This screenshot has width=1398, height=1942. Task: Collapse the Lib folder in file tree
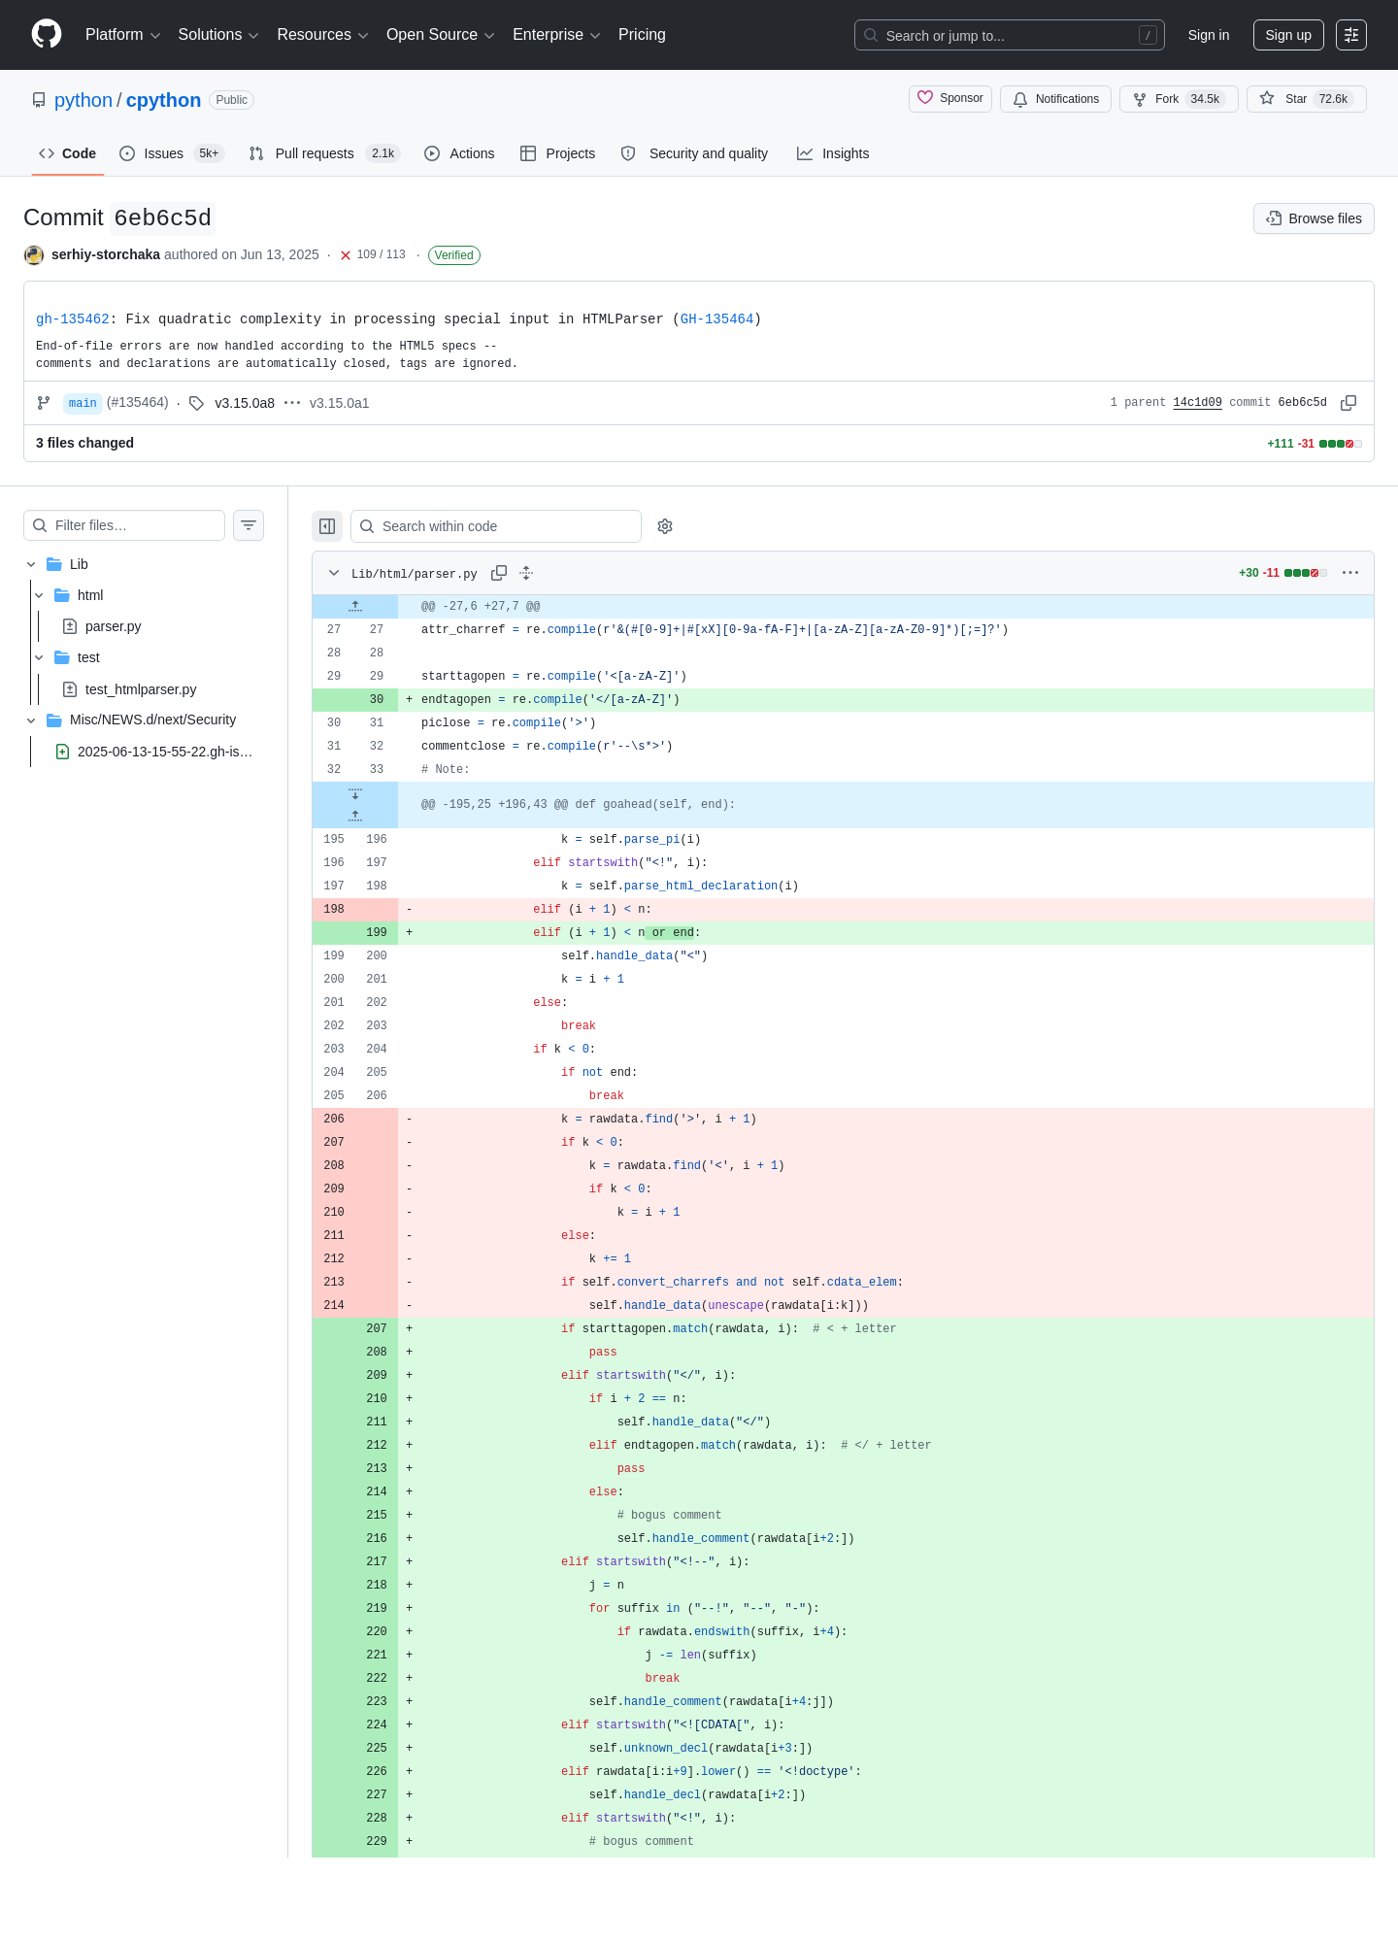point(31,564)
